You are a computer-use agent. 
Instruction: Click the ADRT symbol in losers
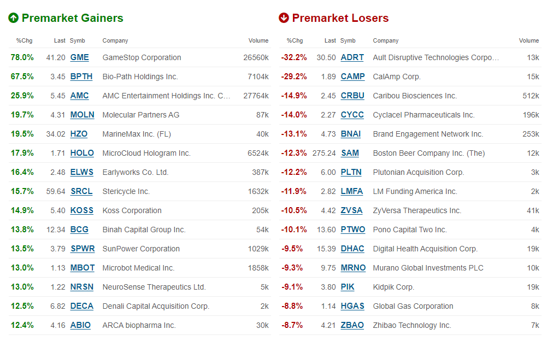tap(352, 57)
